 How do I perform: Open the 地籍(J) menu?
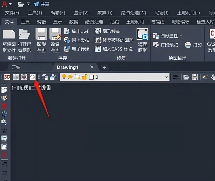[x=161, y=13]
